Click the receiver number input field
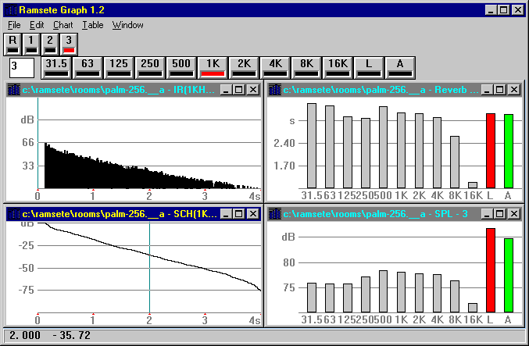 tap(22, 68)
